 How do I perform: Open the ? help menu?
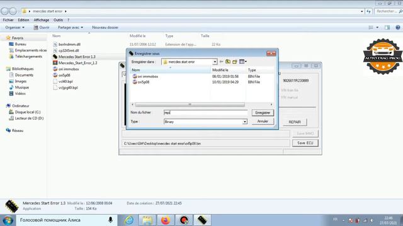pyautogui.click(x=69, y=20)
